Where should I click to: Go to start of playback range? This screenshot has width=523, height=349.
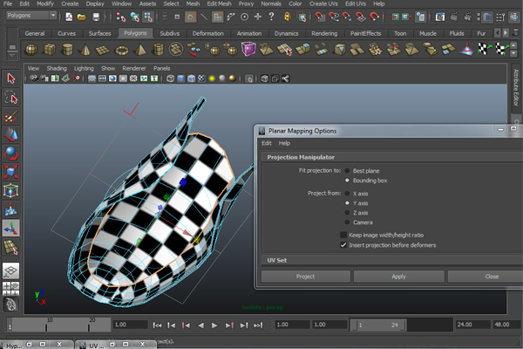(157, 325)
